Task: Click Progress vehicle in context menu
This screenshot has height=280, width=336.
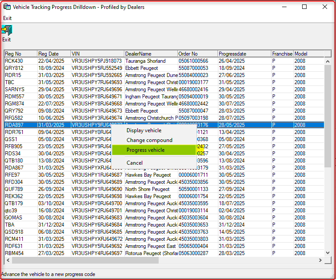Action: click(145, 150)
